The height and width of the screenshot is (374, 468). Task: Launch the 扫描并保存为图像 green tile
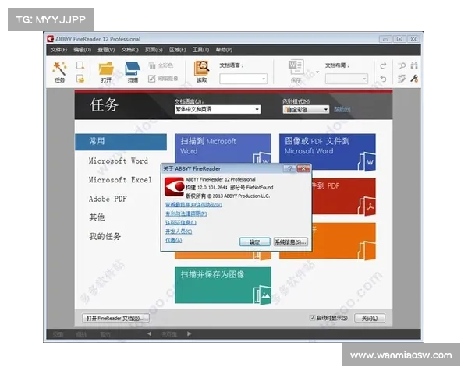[x=223, y=284]
